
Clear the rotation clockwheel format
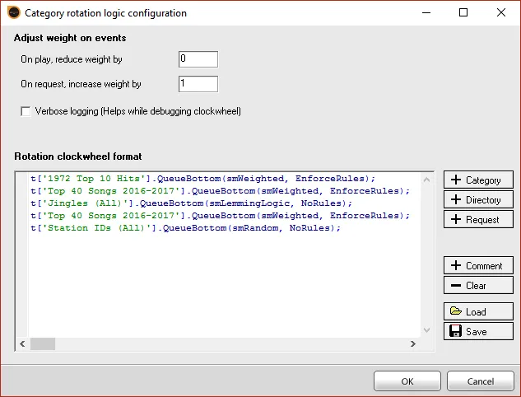click(x=478, y=285)
